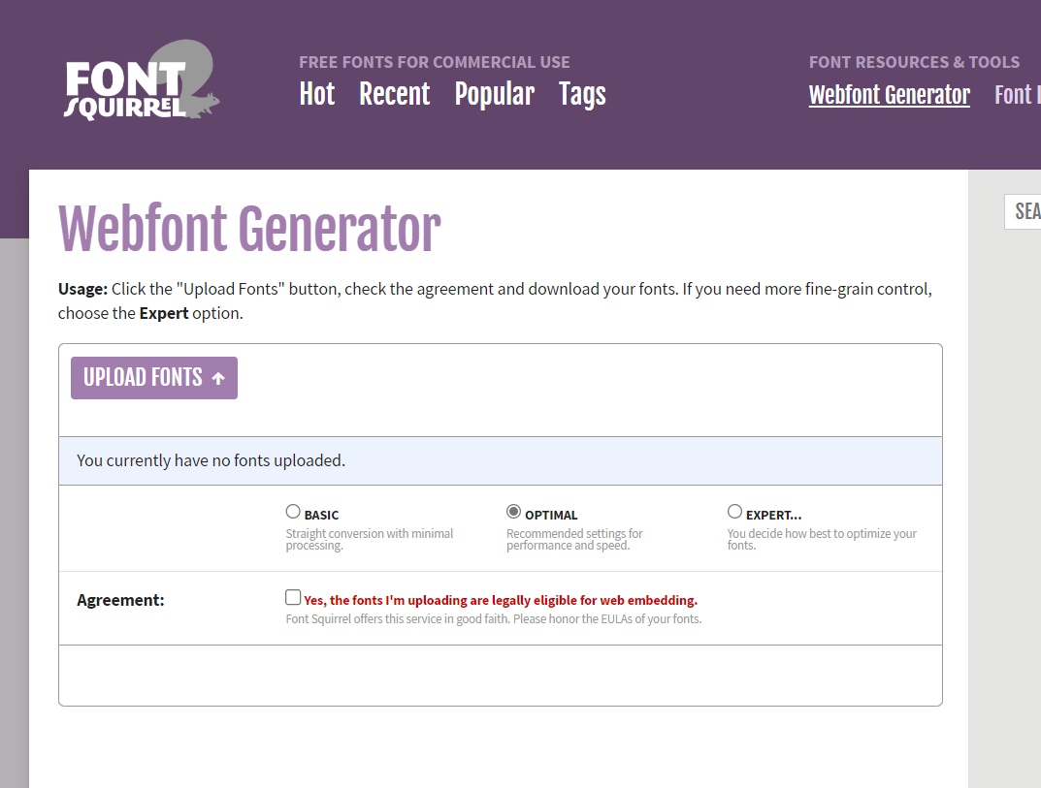The height and width of the screenshot is (788, 1041).
Task: Click the no fonts uploaded message bar
Action: coord(500,460)
